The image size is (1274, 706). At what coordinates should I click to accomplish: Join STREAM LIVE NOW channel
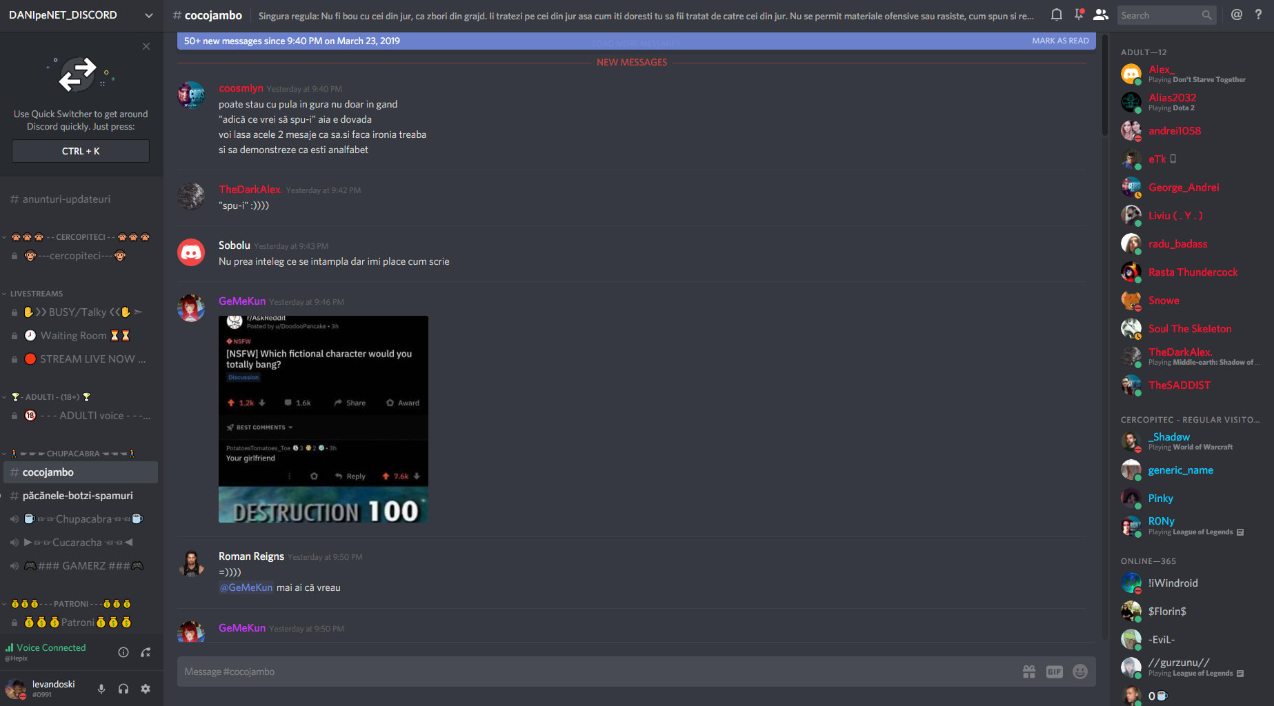pos(81,359)
